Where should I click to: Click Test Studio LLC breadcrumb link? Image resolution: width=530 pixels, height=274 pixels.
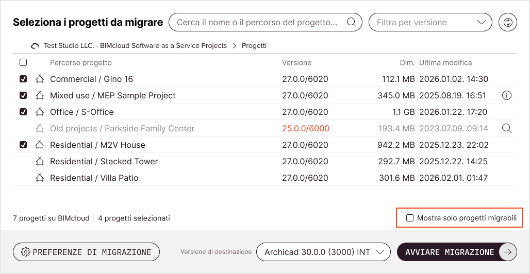click(135, 46)
